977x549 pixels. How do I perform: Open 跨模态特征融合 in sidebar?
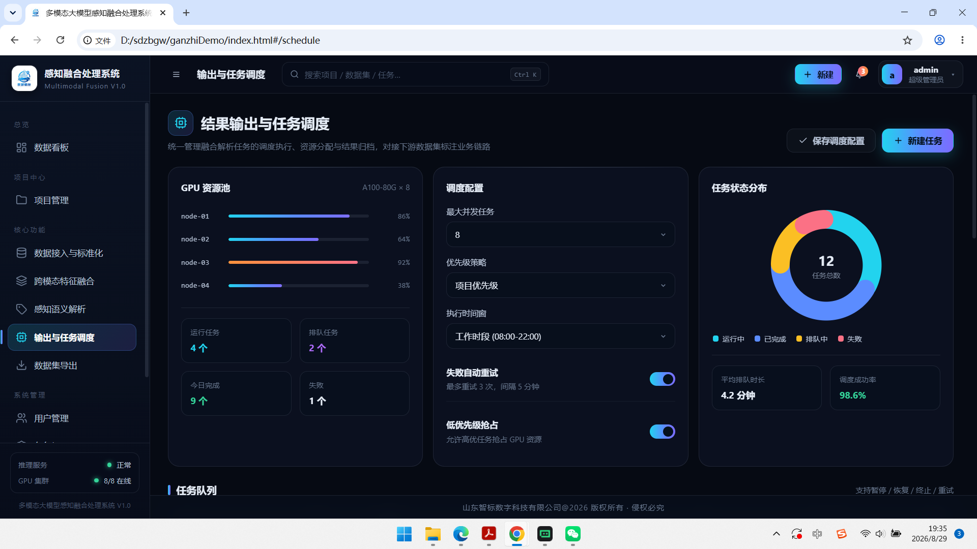(x=72, y=281)
